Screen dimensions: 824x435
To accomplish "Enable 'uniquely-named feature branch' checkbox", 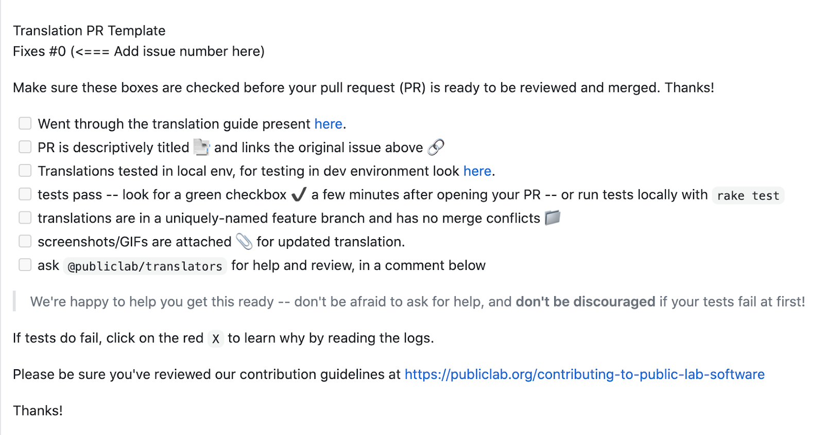I will tap(25, 218).
